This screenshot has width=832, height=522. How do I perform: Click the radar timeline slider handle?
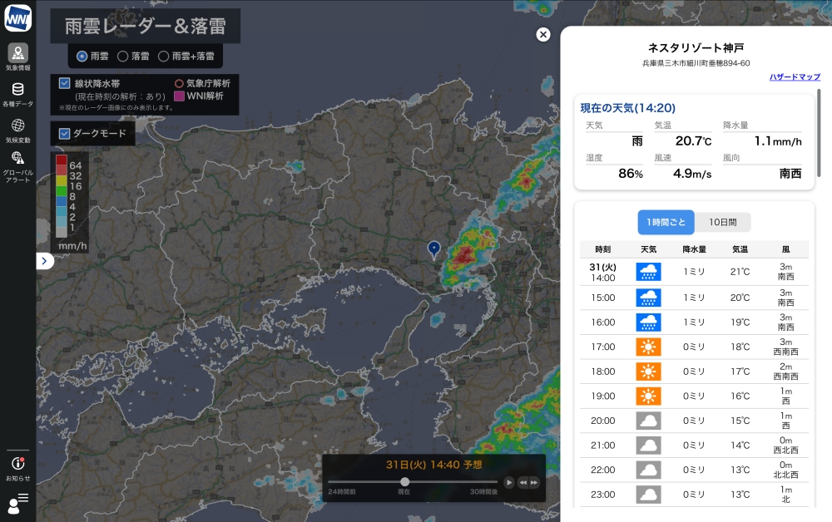pyautogui.click(x=404, y=482)
